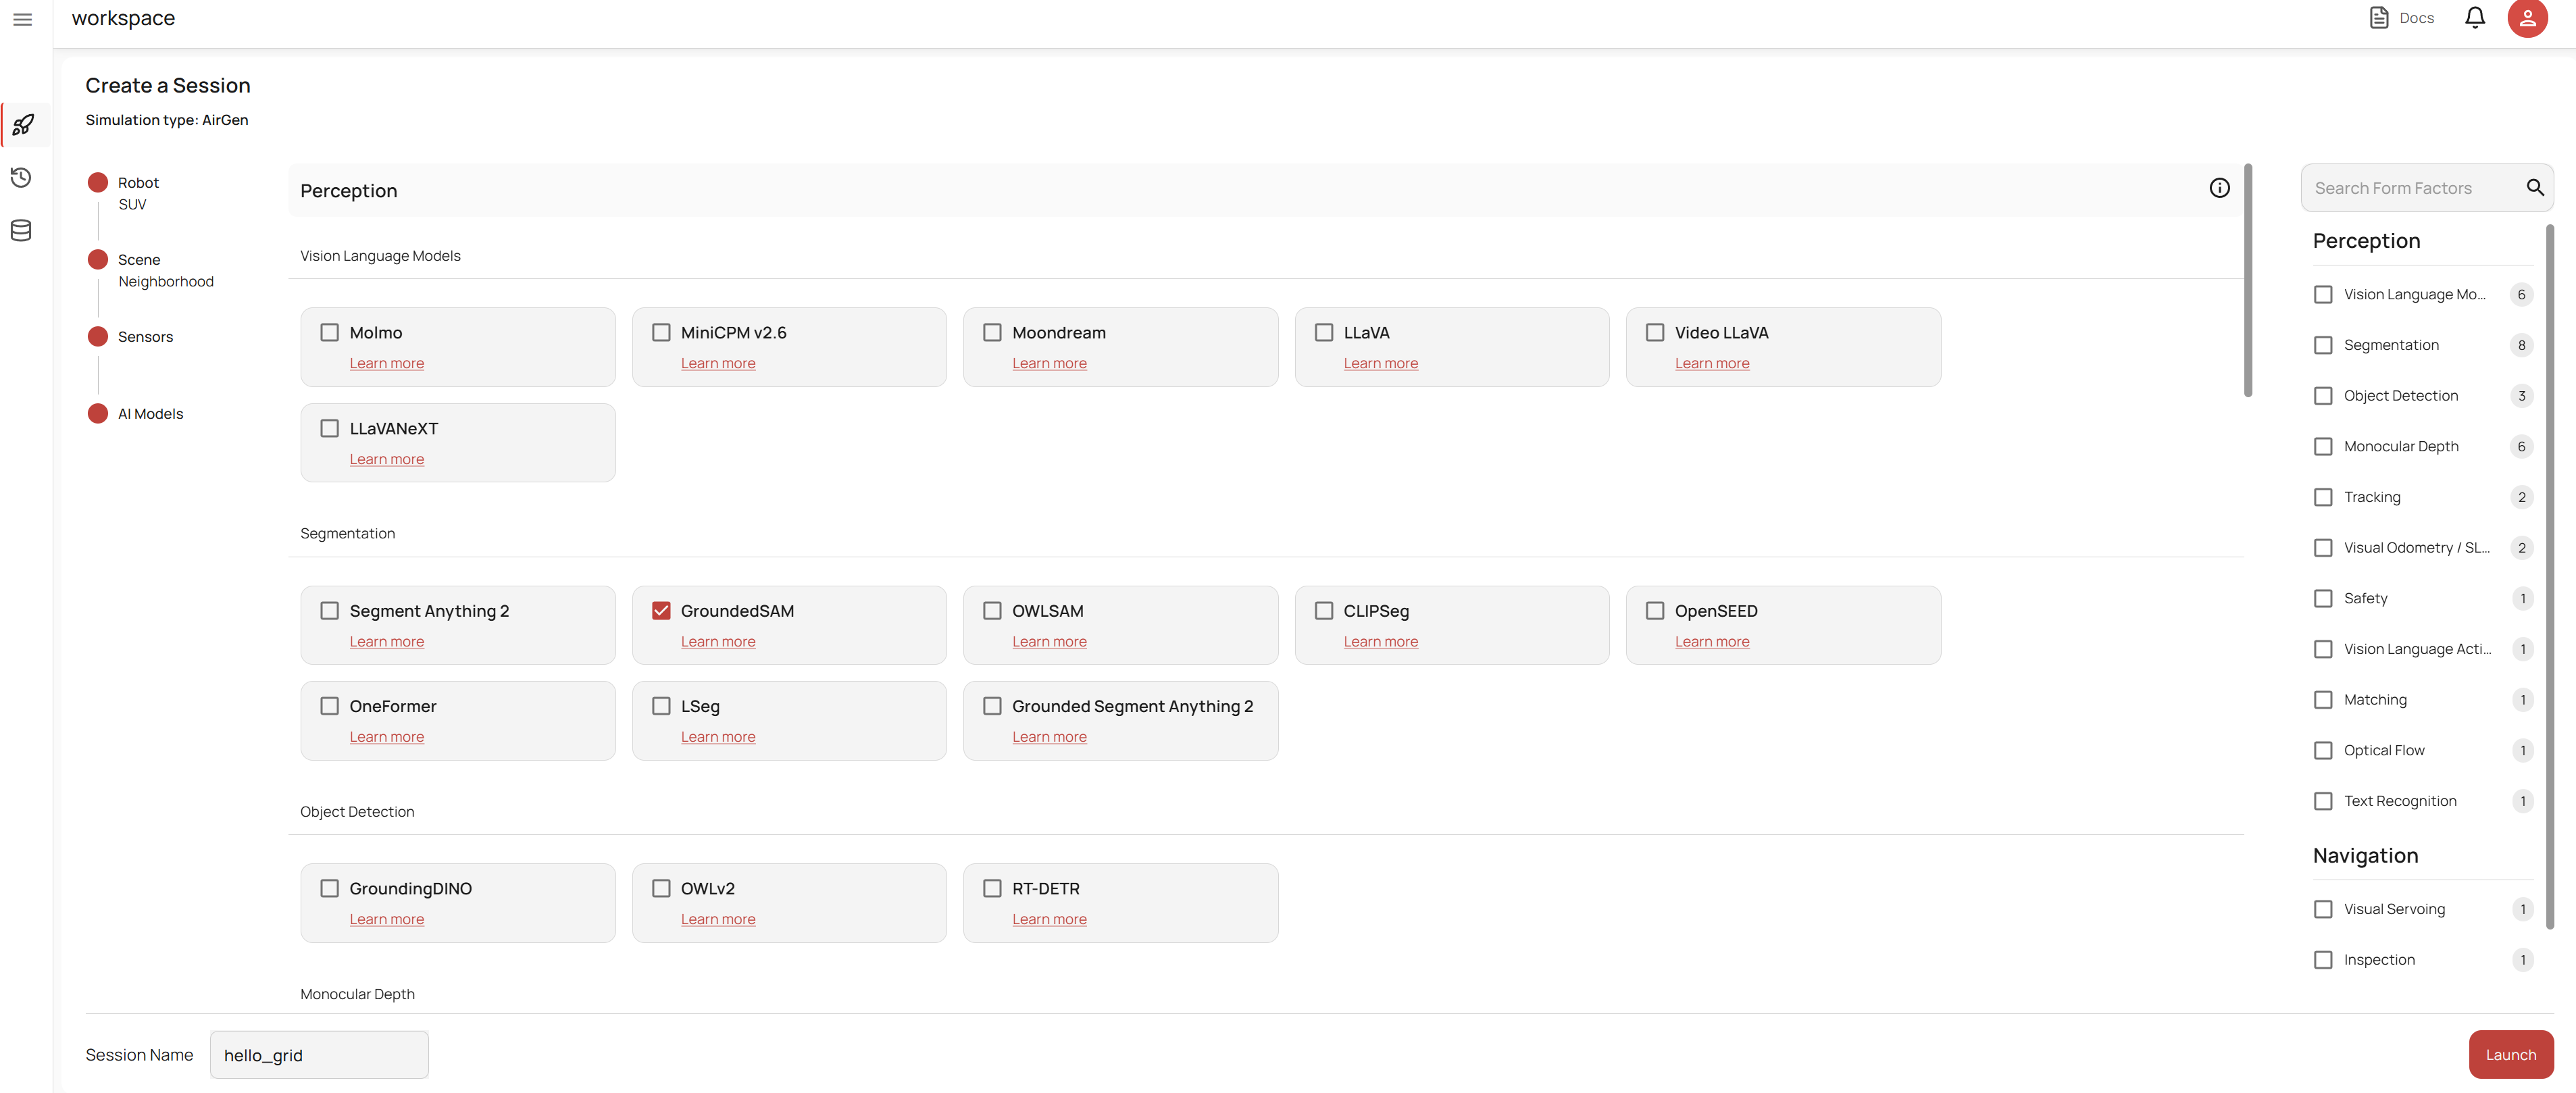Image resolution: width=2576 pixels, height=1093 pixels.
Task: Click the rocket launch sidebar icon
Action: click(23, 125)
